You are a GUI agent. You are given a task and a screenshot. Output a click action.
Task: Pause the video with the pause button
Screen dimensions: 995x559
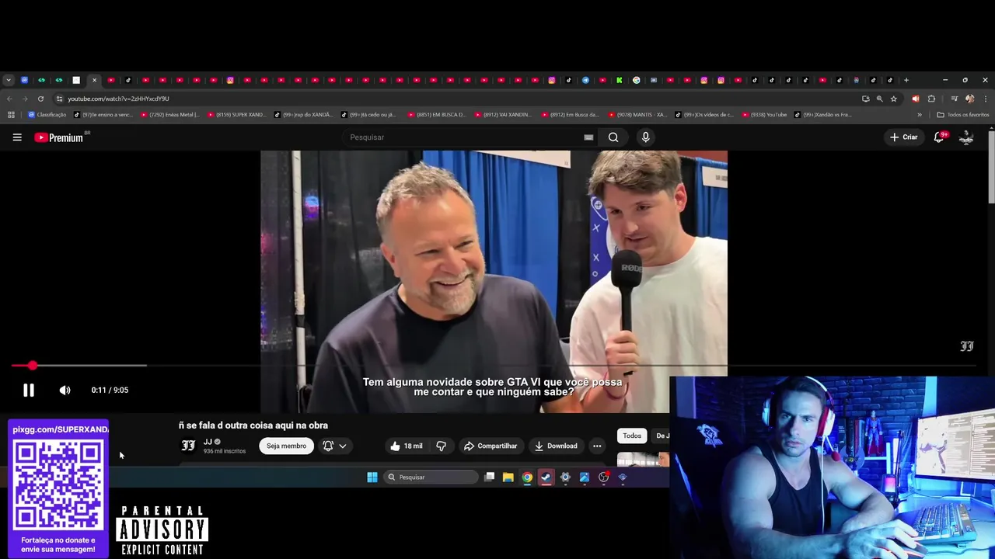(28, 390)
